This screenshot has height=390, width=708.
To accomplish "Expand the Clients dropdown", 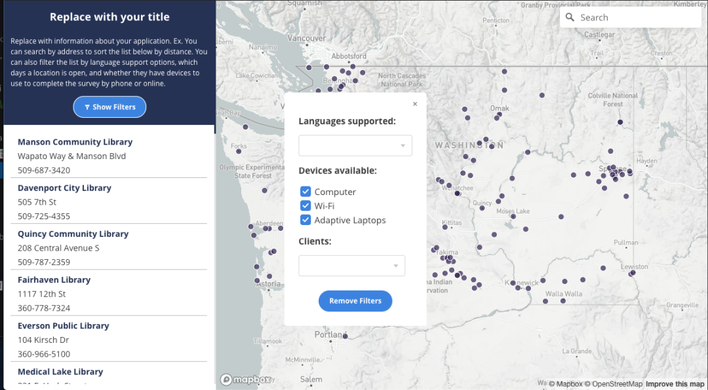I will click(352, 266).
